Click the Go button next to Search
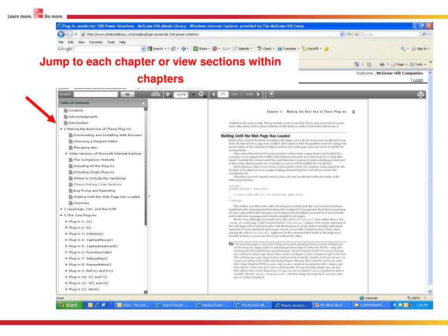 point(127,94)
